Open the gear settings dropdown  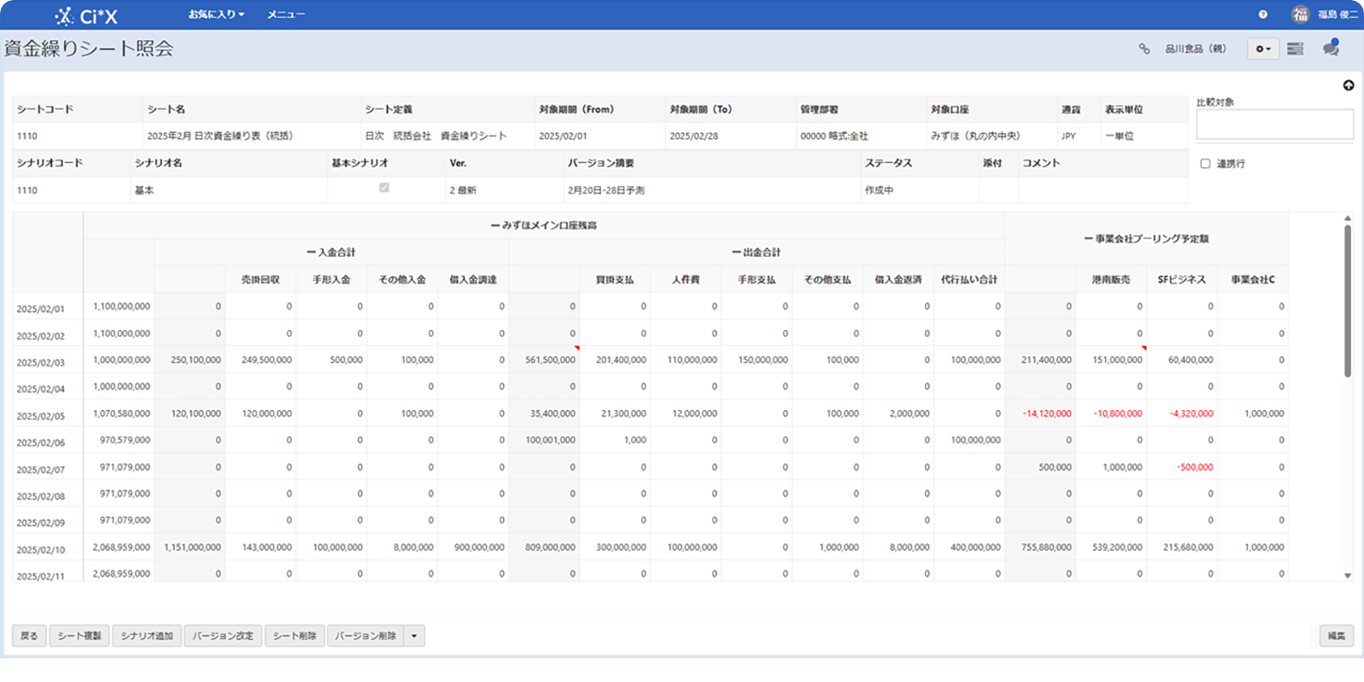point(1263,49)
